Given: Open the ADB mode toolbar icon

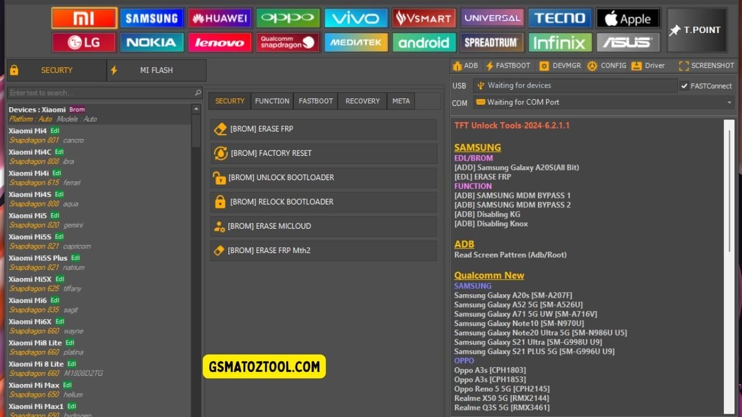Looking at the screenshot, I should click(x=465, y=65).
